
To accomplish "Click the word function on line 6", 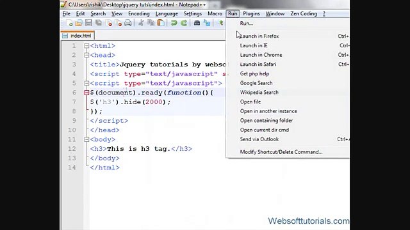I will (x=184, y=93).
